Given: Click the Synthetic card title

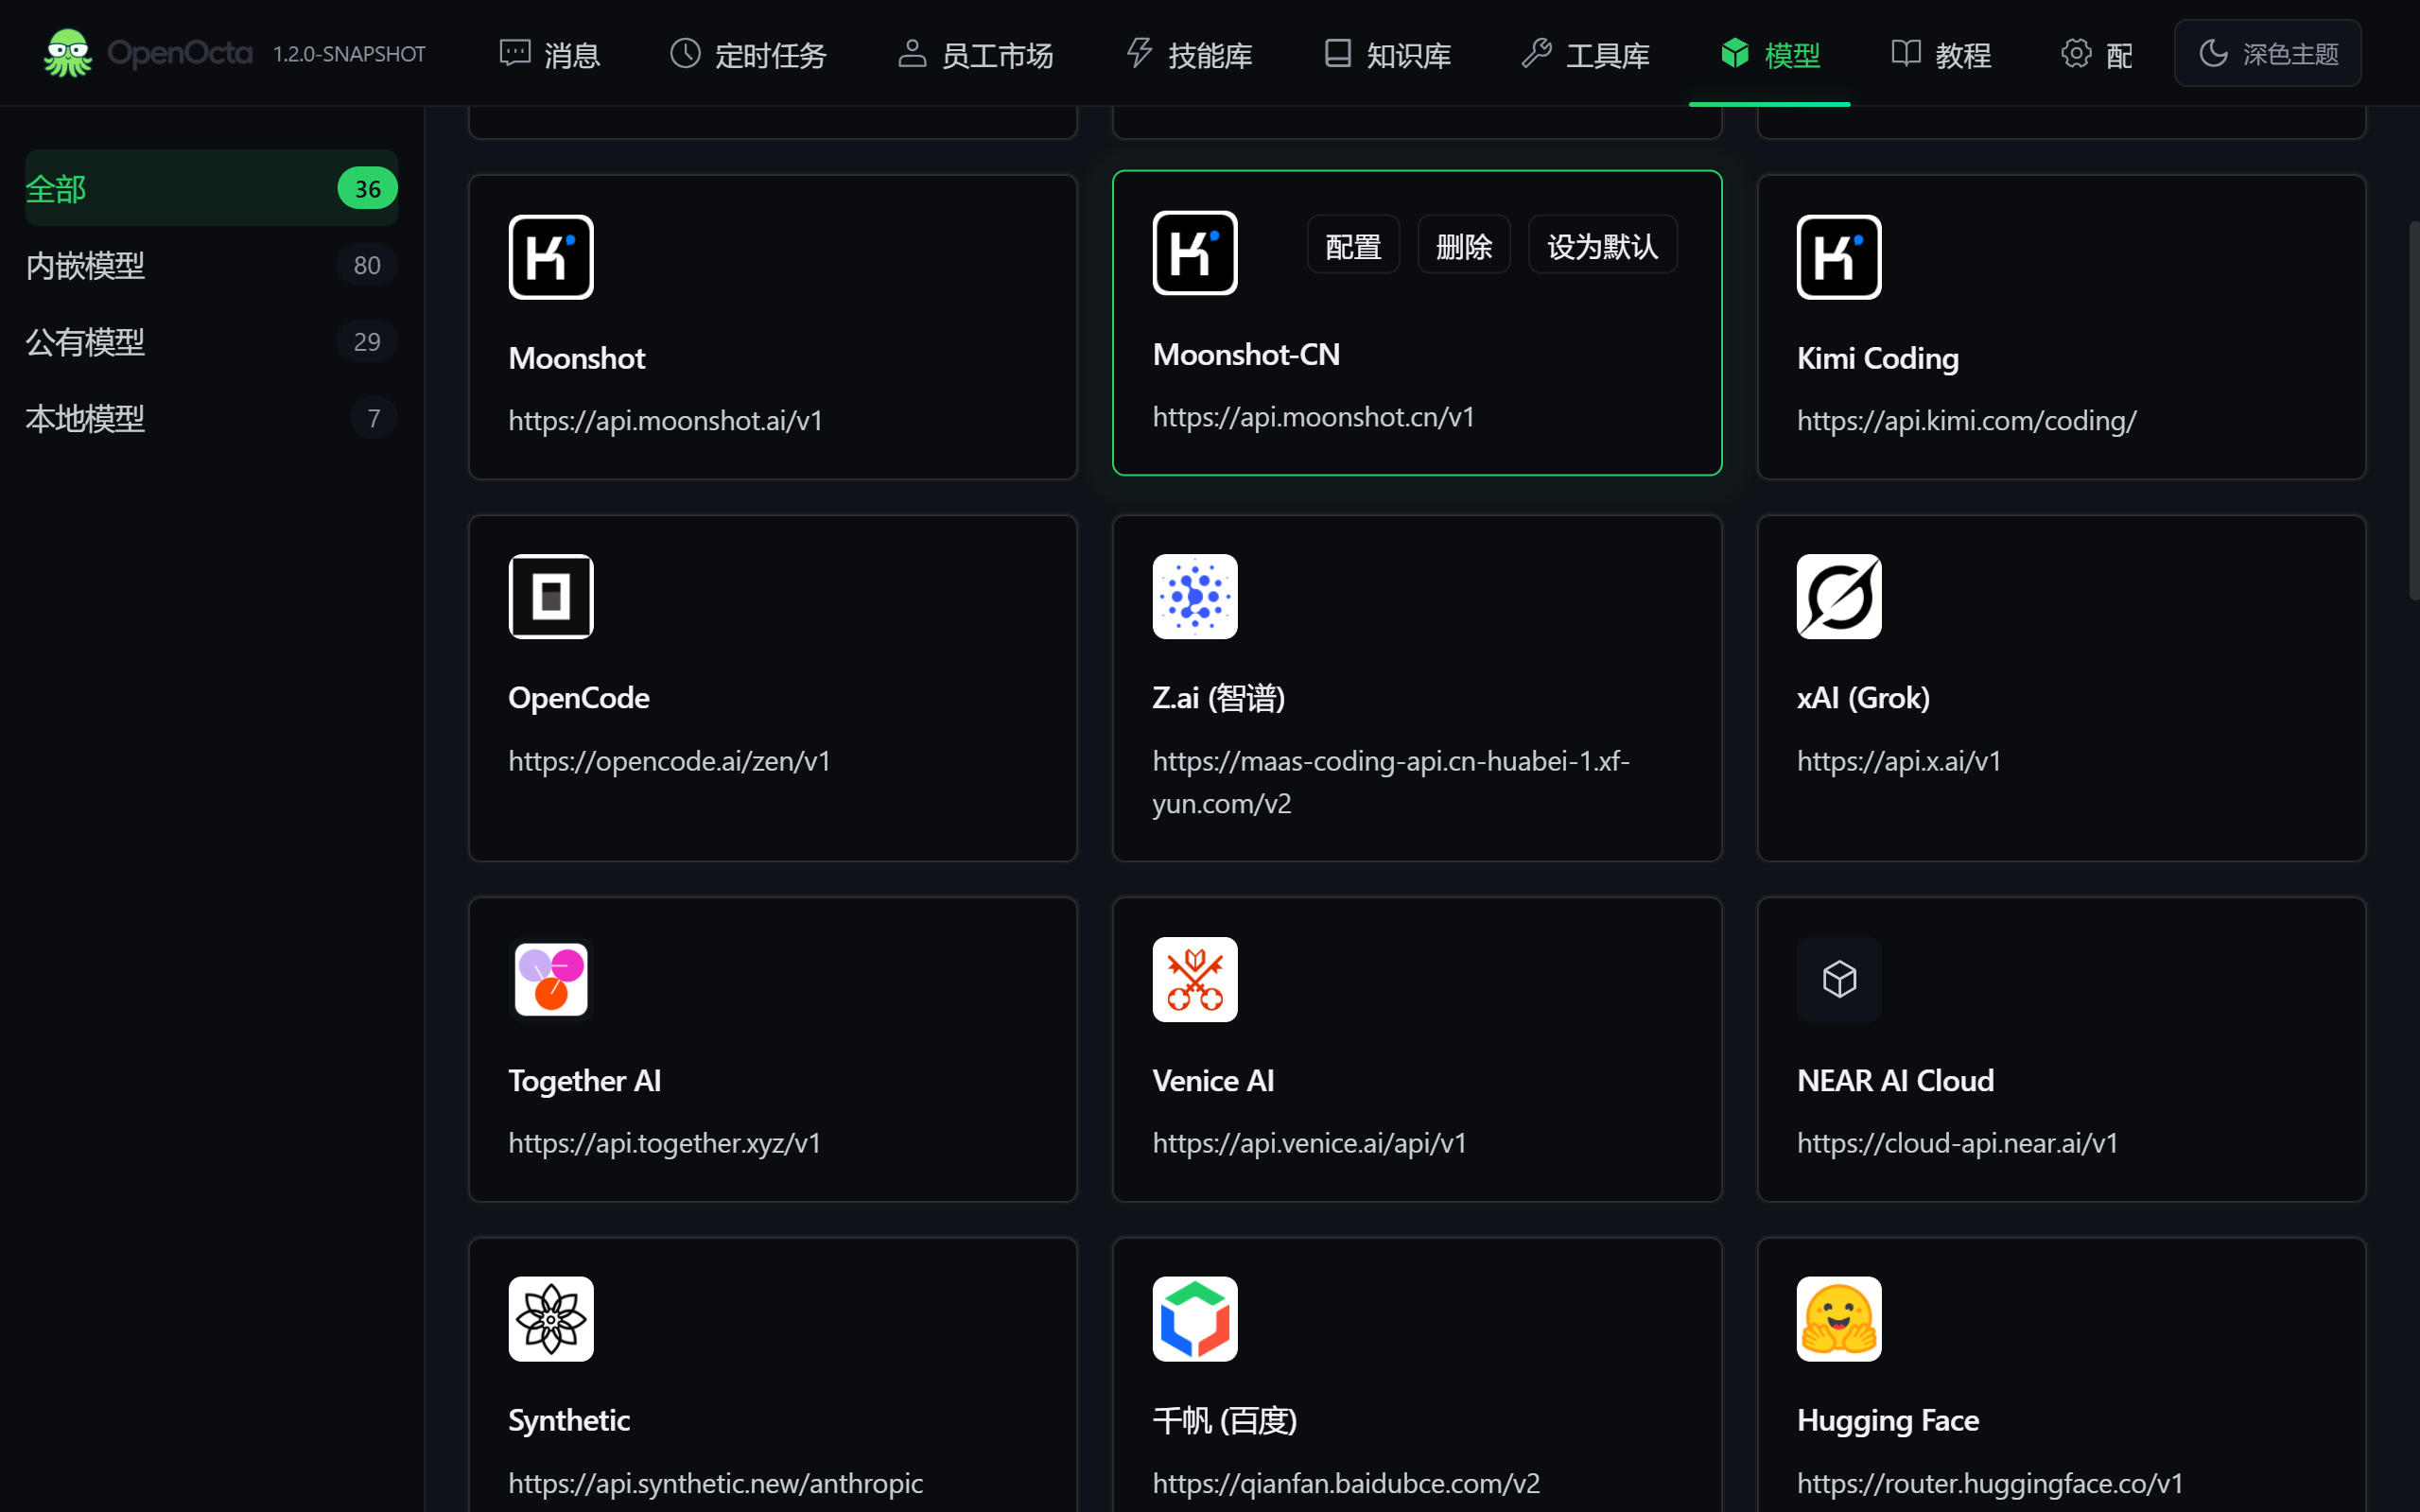Looking at the screenshot, I should click(569, 1420).
